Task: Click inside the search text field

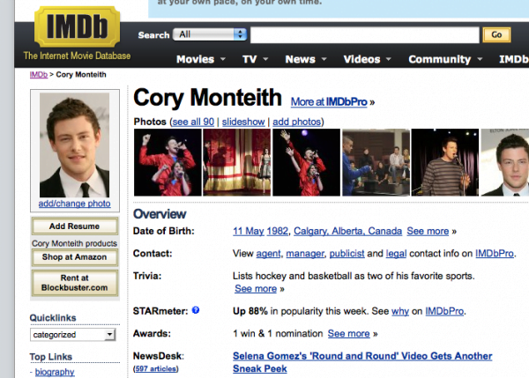Action: (365, 35)
